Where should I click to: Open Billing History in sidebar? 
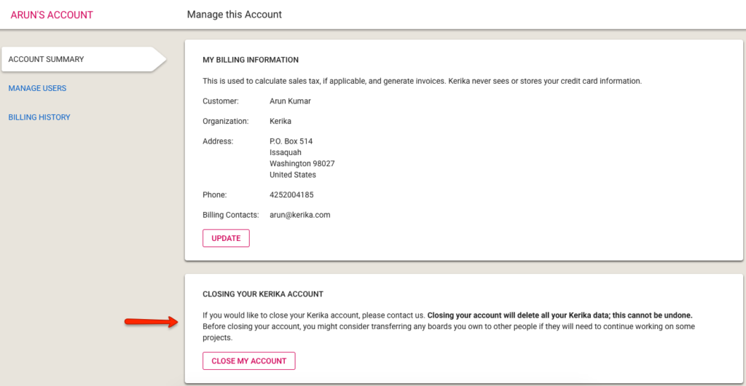39,117
